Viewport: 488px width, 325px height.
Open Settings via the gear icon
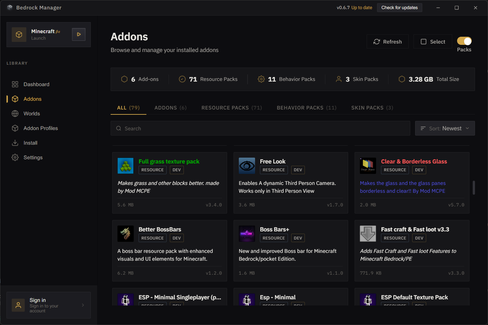click(15, 157)
